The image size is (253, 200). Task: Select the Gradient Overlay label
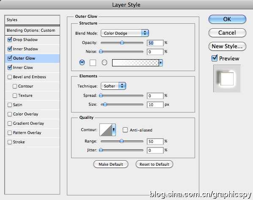(28, 123)
